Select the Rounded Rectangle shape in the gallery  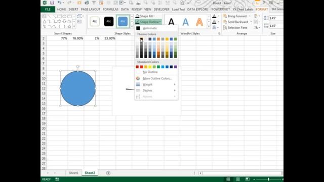click(x=69, y=16)
